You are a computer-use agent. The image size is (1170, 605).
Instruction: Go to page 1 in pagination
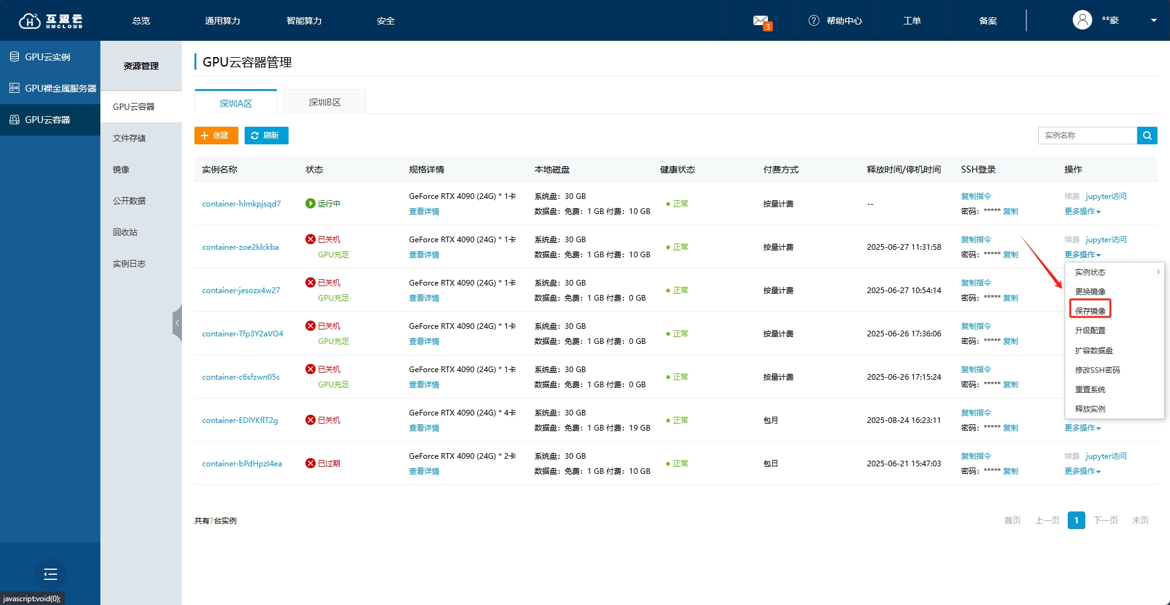(1077, 520)
